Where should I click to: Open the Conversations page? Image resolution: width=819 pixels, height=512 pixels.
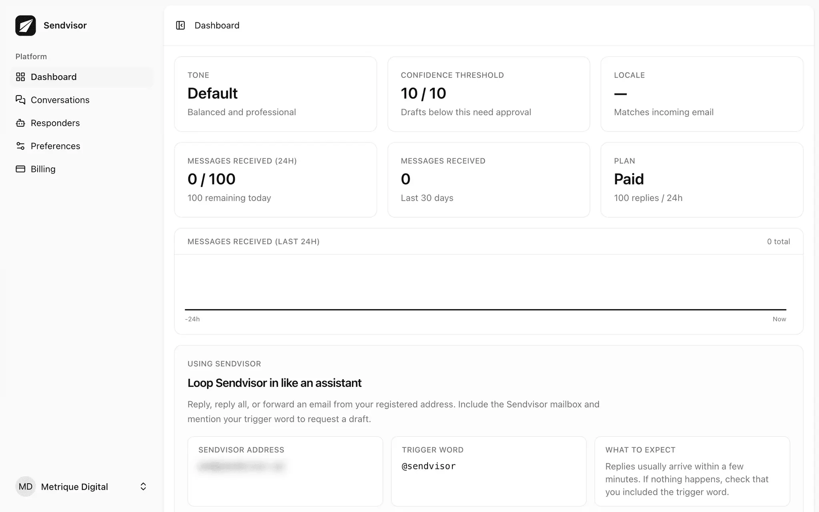82,100
